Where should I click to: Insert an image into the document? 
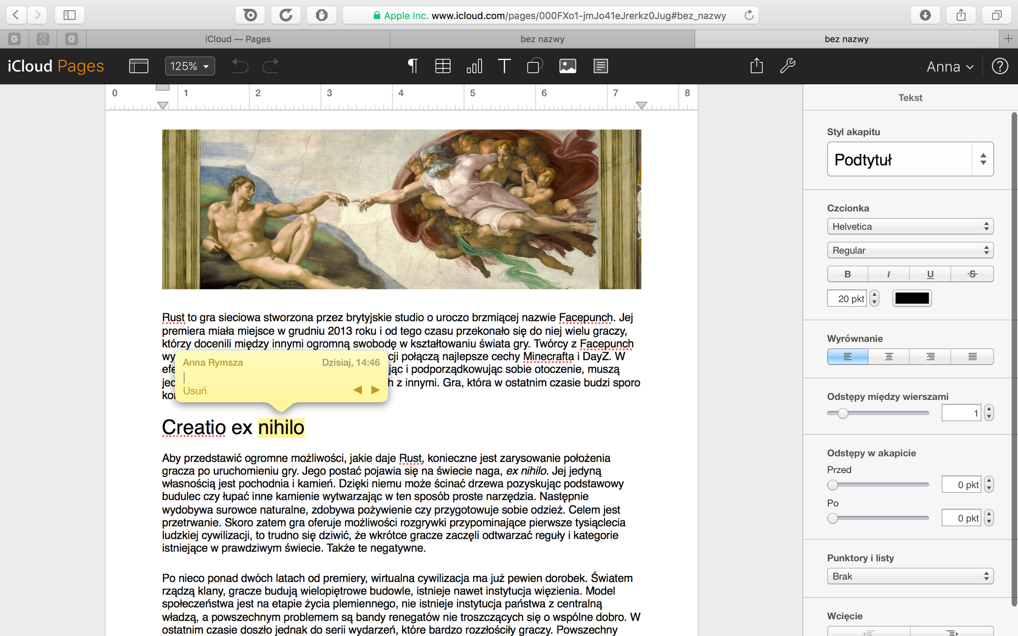coord(568,66)
